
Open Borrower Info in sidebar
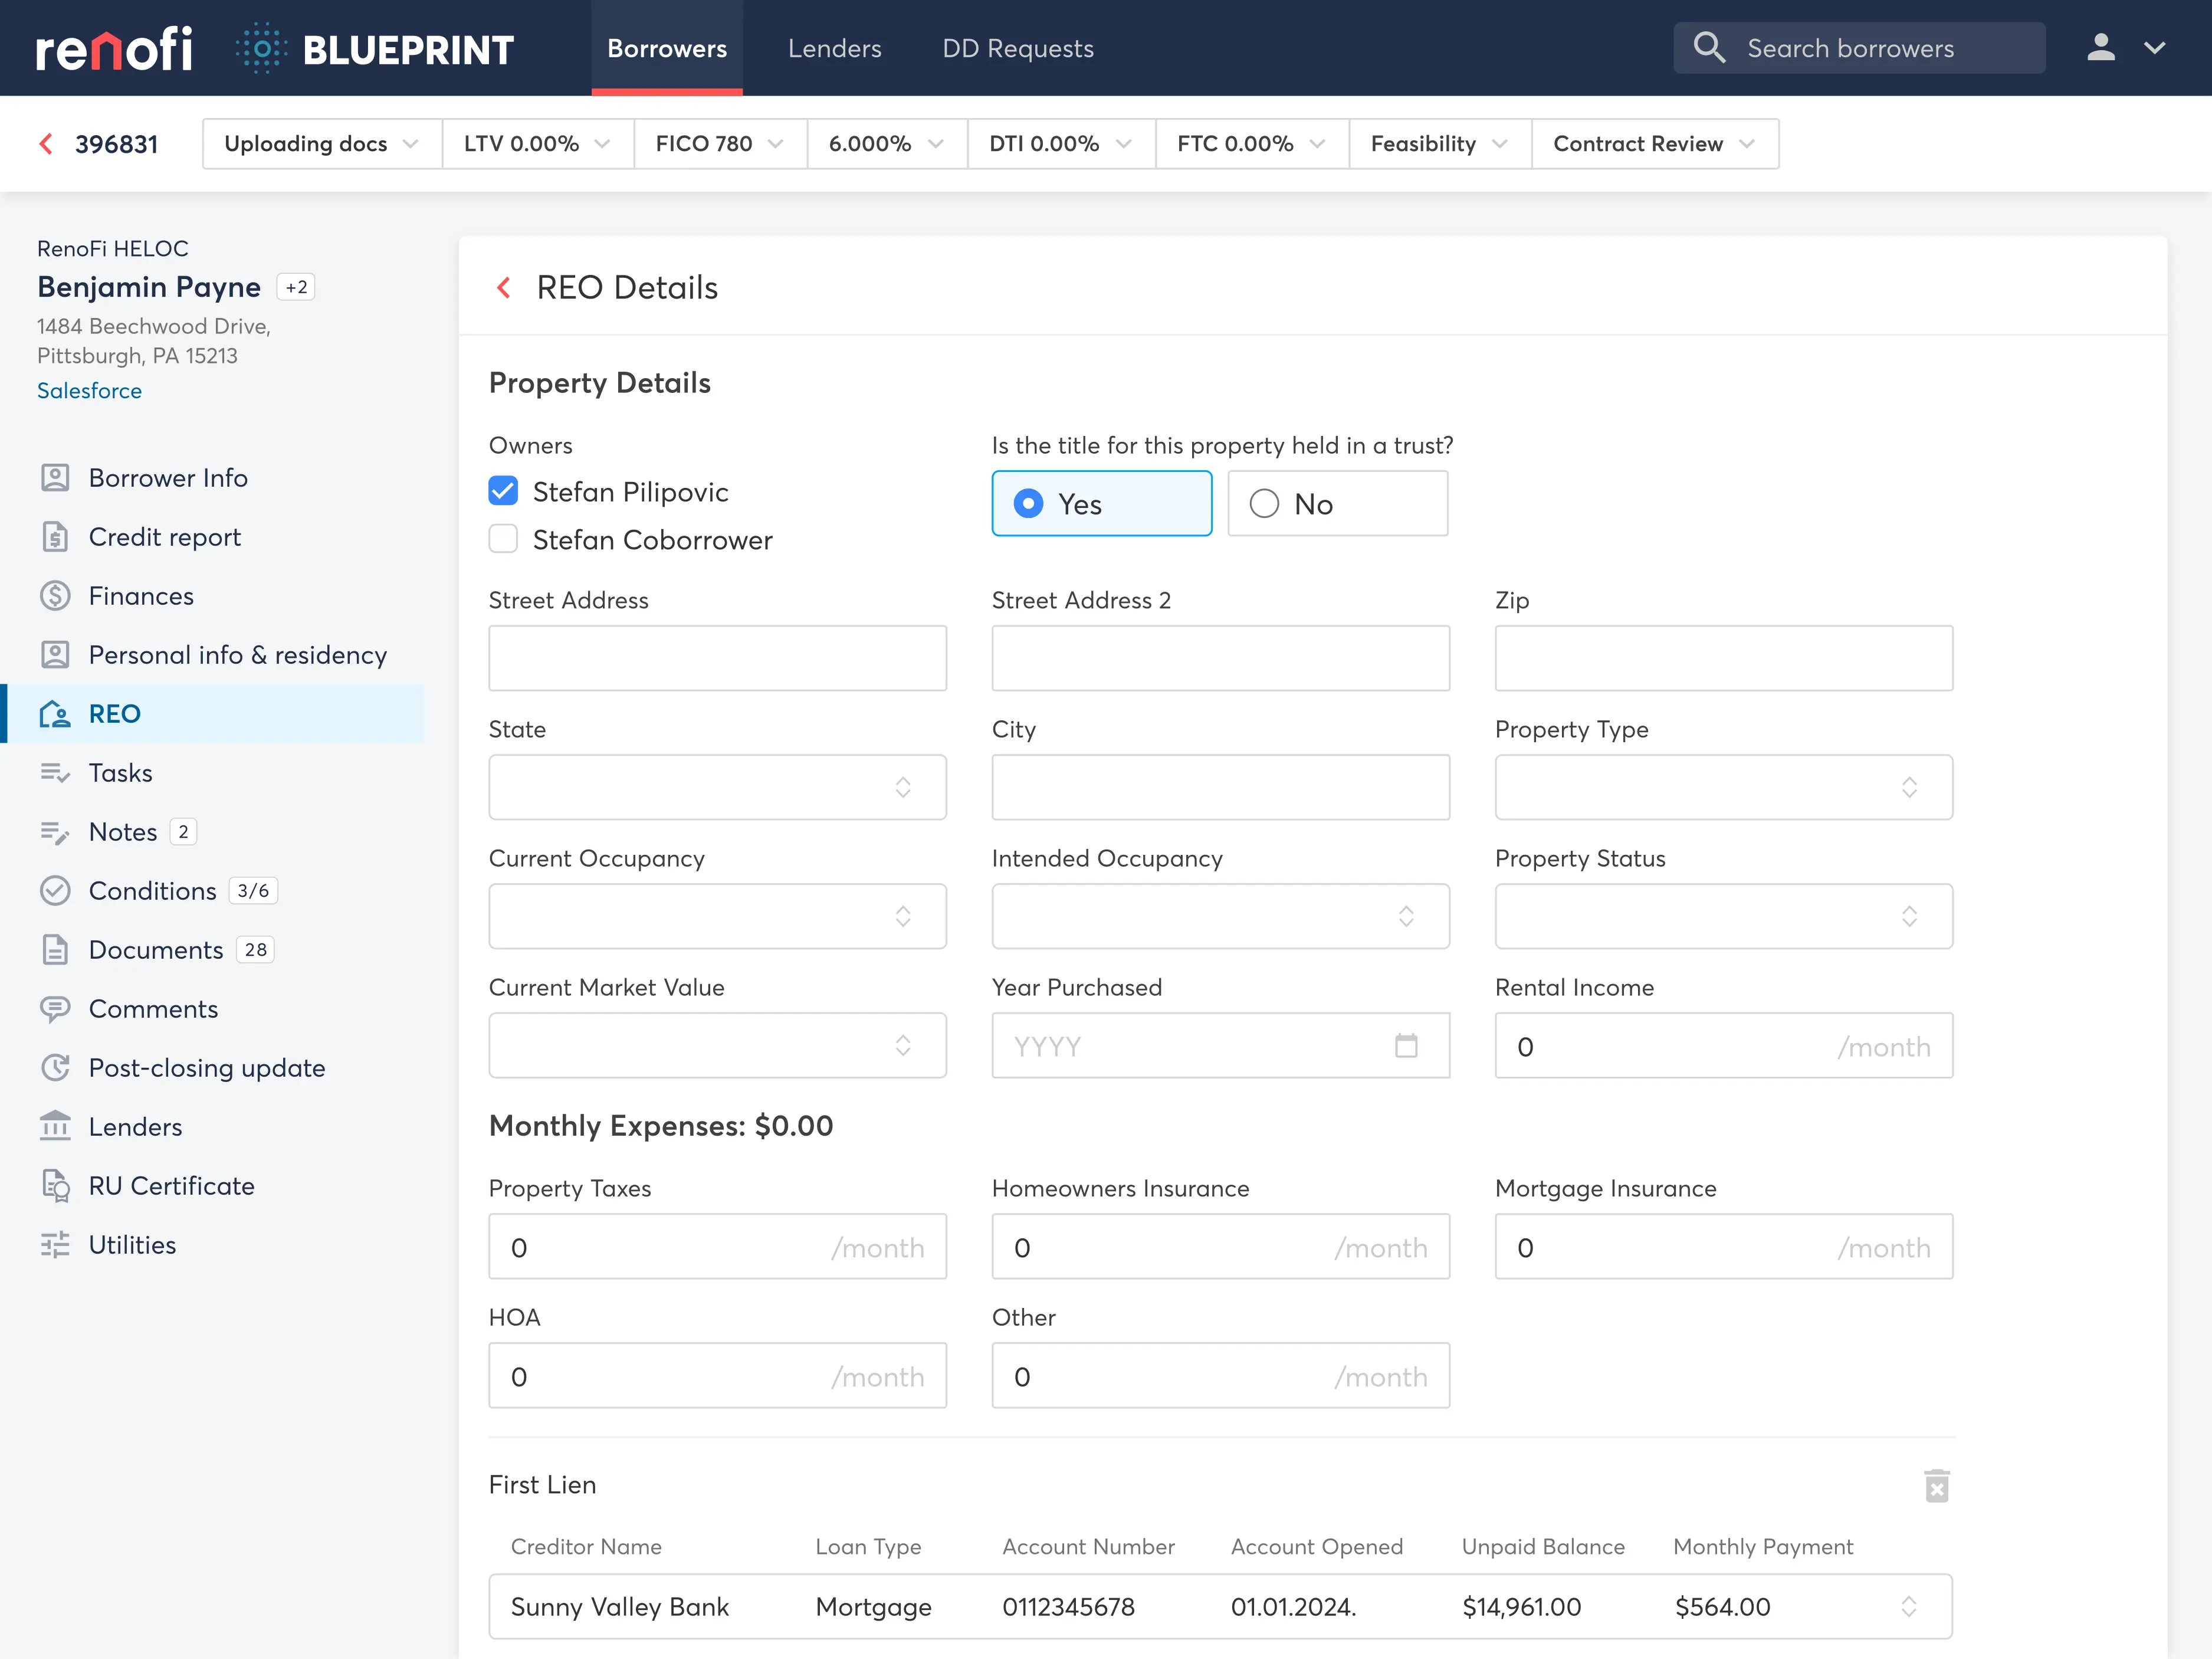coord(168,478)
